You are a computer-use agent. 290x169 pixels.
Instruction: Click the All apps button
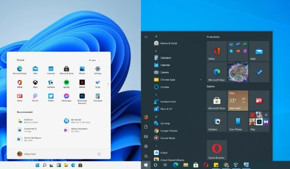click(94, 60)
